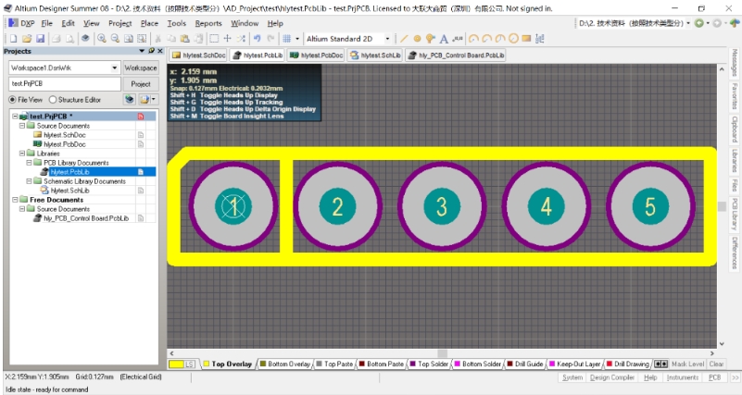Click the green Back navigation icon
This screenshot has height=395, width=742.
coord(699,23)
